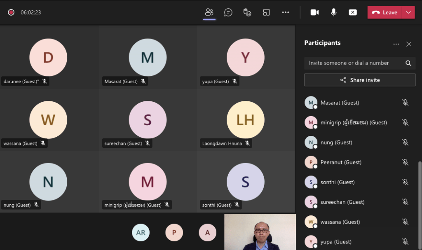Click the search icon in invite field
The height and width of the screenshot is (250, 422).
[x=408, y=63]
